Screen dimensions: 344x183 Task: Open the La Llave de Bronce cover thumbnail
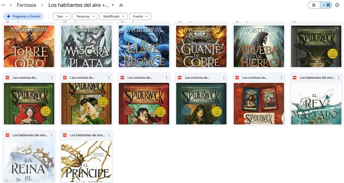click(144, 46)
